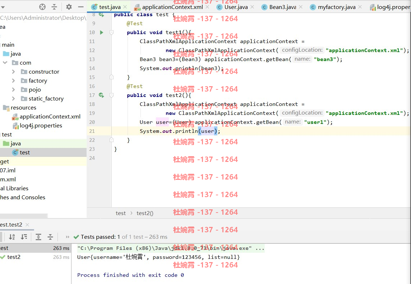The width and height of the screenshot is (411, 284).
Task: Close the myfactory.java editor tab
Action: coord(360,7)
